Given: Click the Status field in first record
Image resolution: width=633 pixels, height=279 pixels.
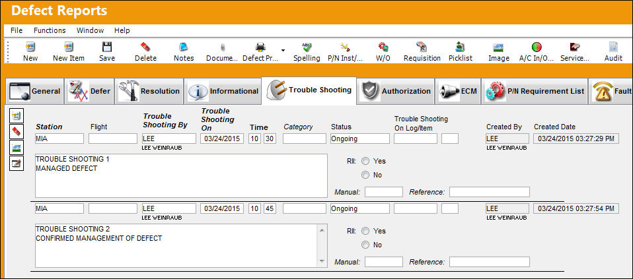Looking at the screenshot, I should [x=360, y=139].
